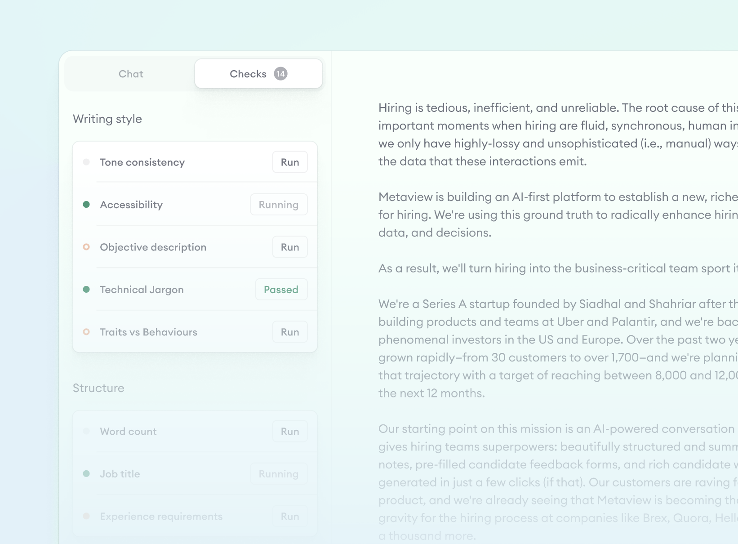Screen dimensions: 738x544
Task: Run the Word count check
Action: coord(290,432)
